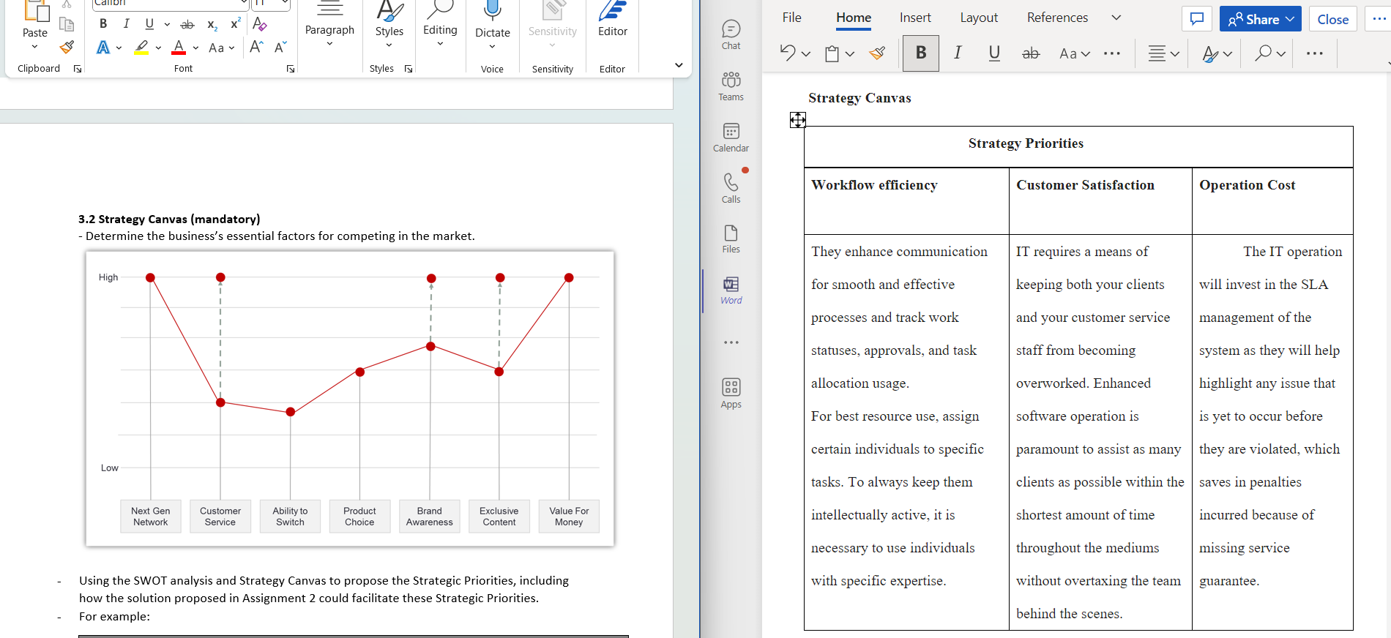Viewport: 1391px width, 638px height.
Task: Click the Copy icon in the Clipboard group
Action: [67, 24]
